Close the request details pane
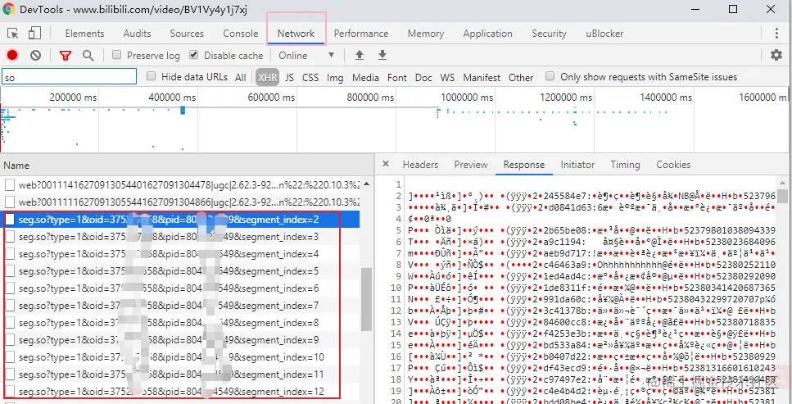The height and width of the screenshot is (404, 792). [386, 164]
